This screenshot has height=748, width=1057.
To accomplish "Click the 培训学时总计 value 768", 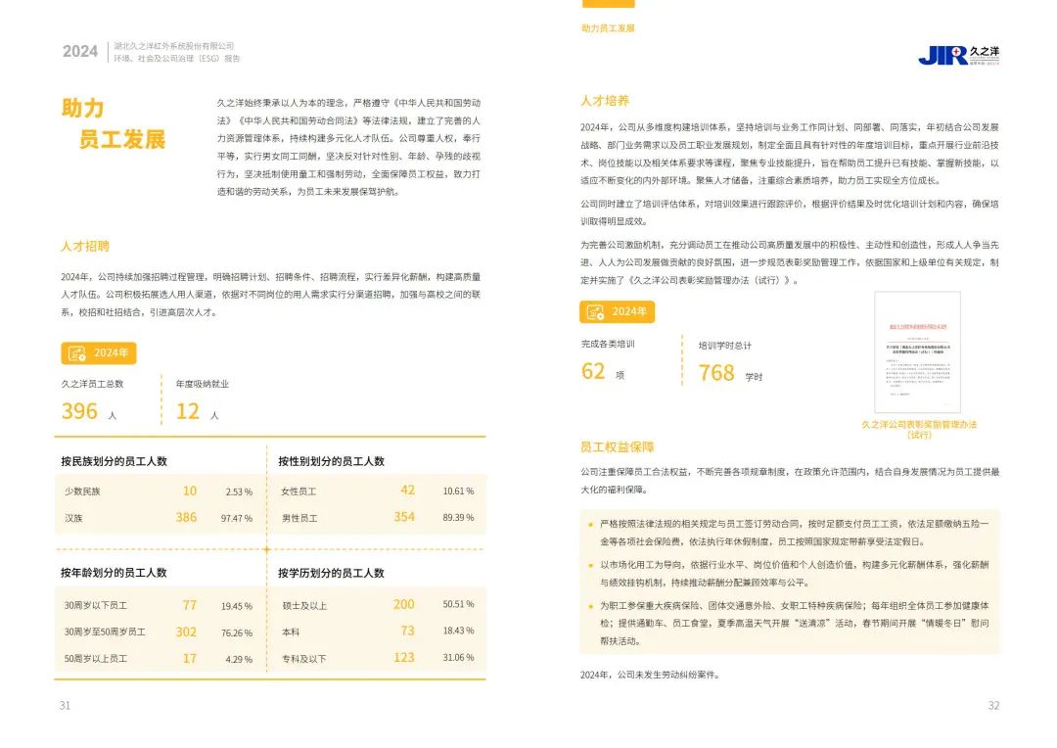I will [715, 372].
